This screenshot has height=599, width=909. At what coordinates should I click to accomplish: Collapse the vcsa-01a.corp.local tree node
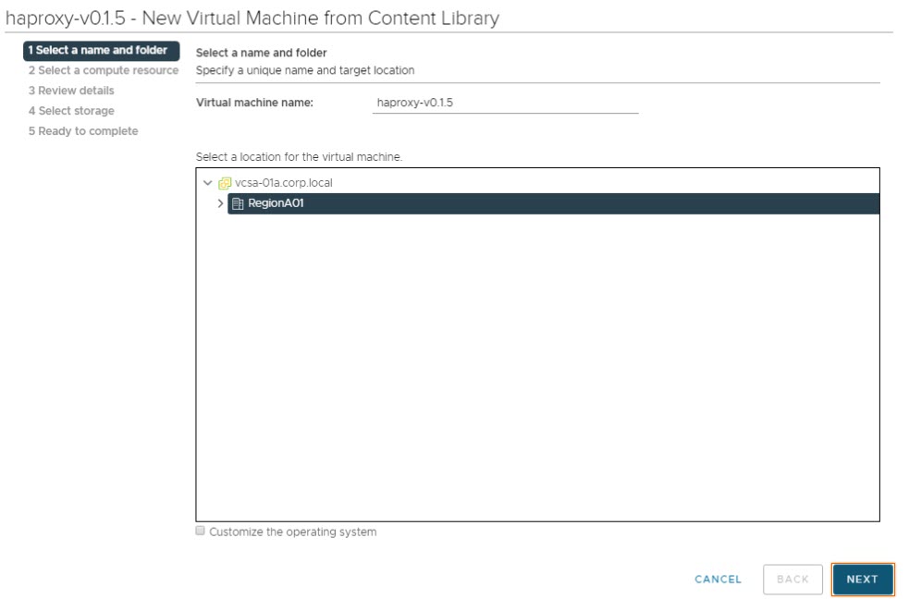pyautogui.click(x=208, y=183)
